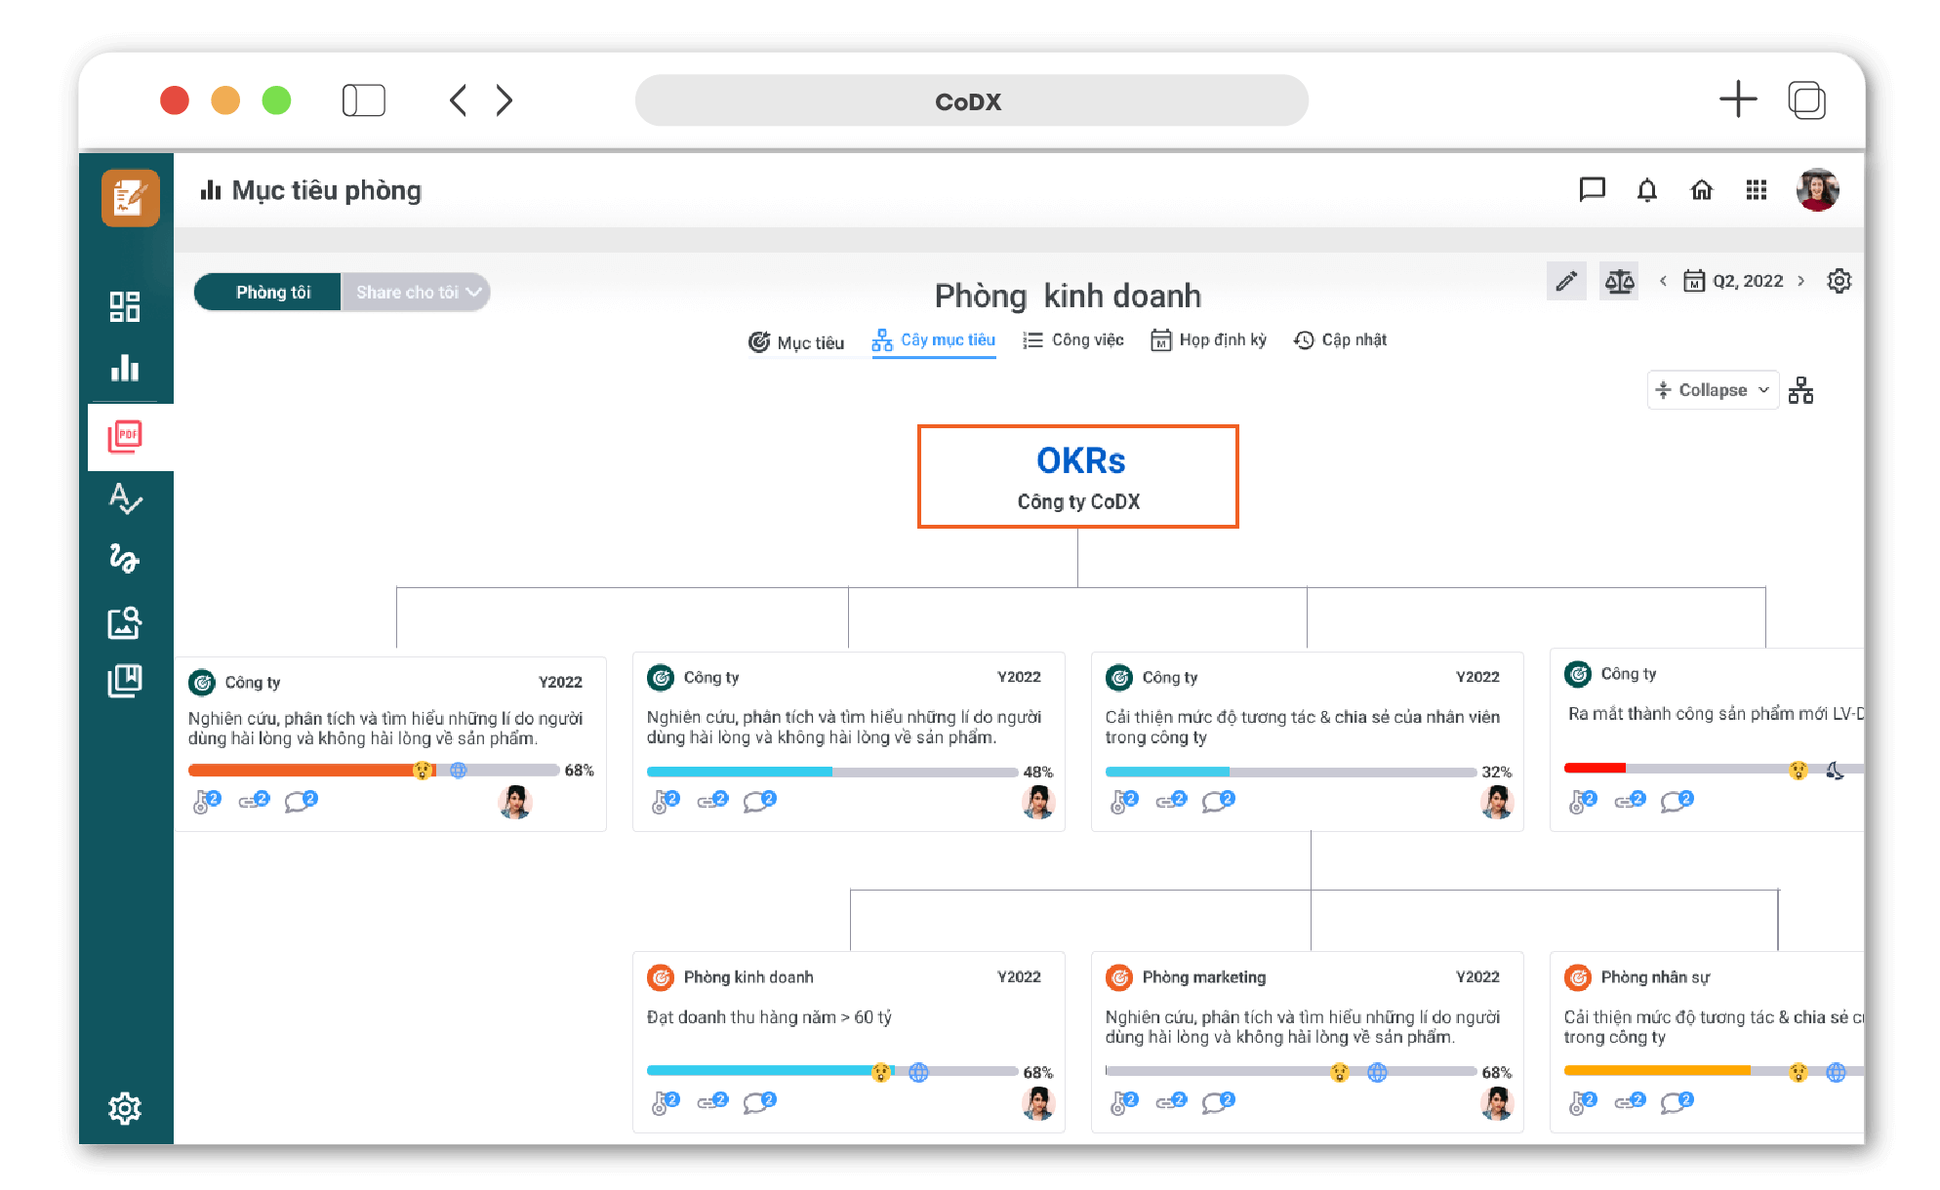
Task: Open the image search icon in sidebar
Action: pyautogui.click(x=125, y=621)
